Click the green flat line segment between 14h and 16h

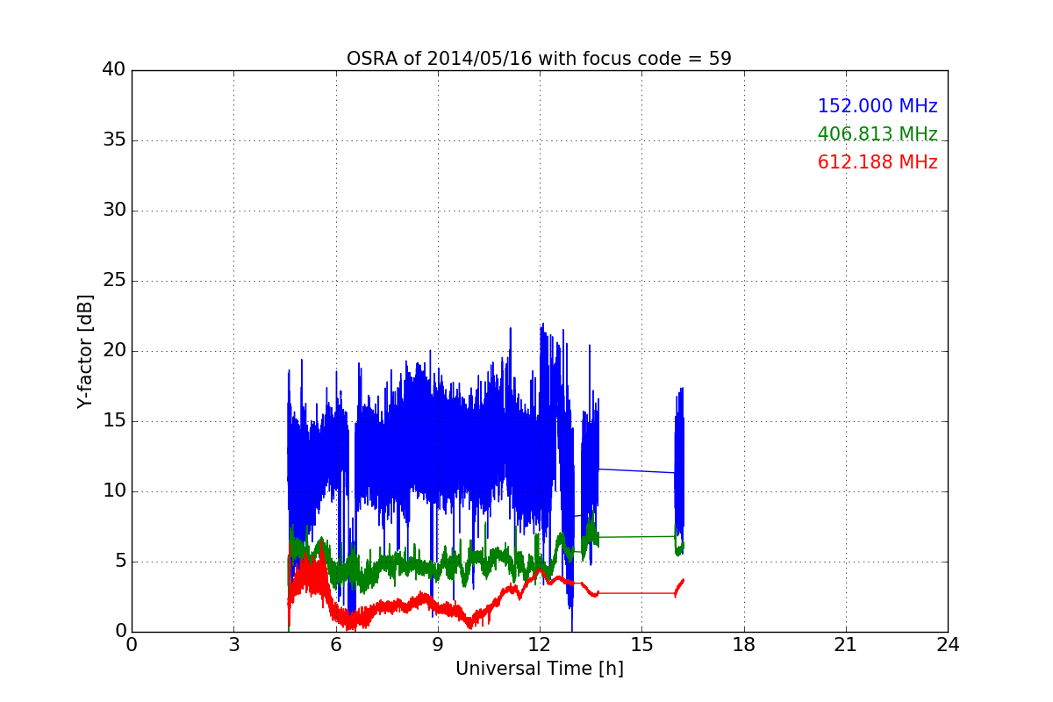637,537
